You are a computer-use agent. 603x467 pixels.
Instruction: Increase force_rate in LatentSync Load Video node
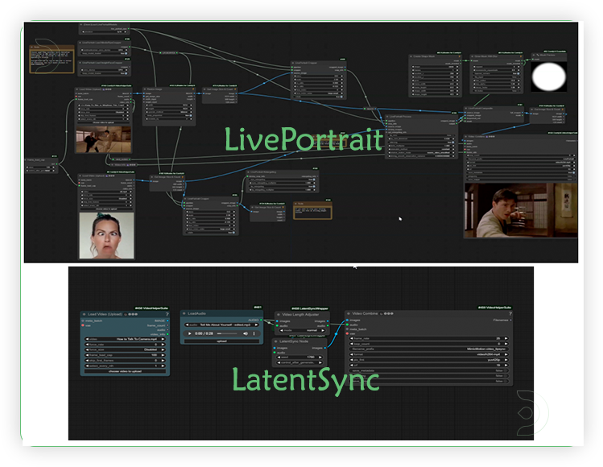coord(163,345)
